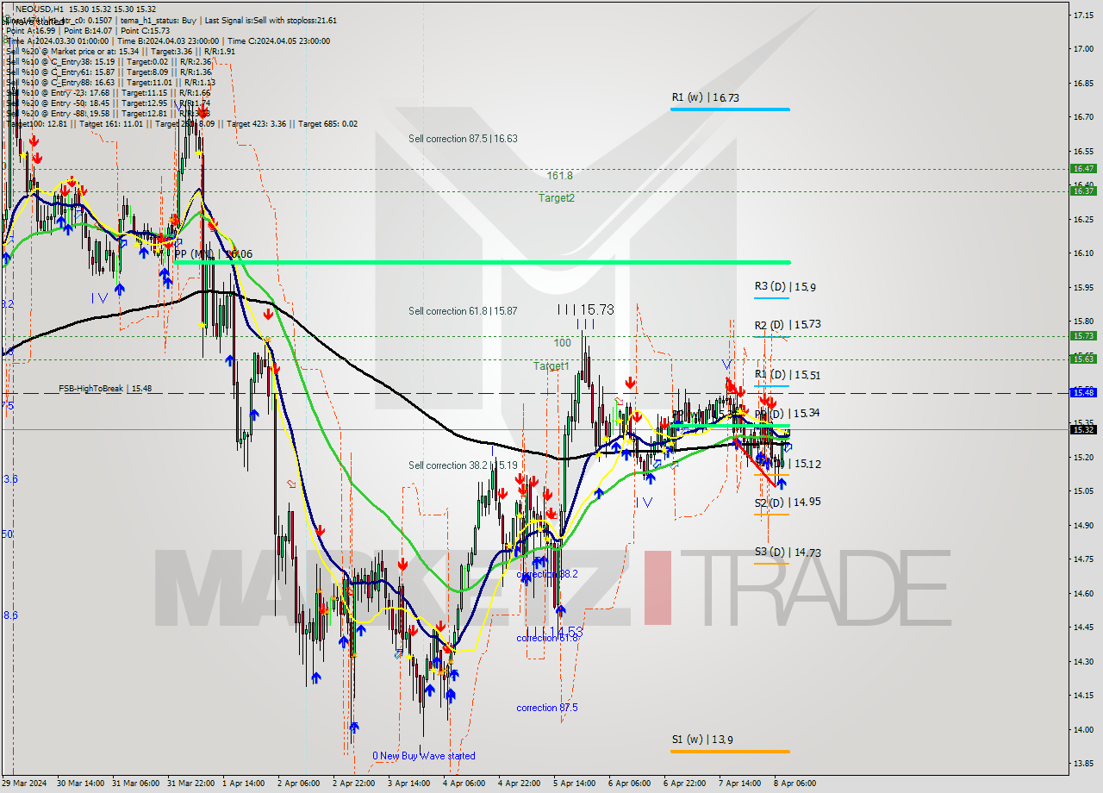1103x793 pixels.
Task: Select the orange S1 (w) support line
Action: (x=730, y=752)
